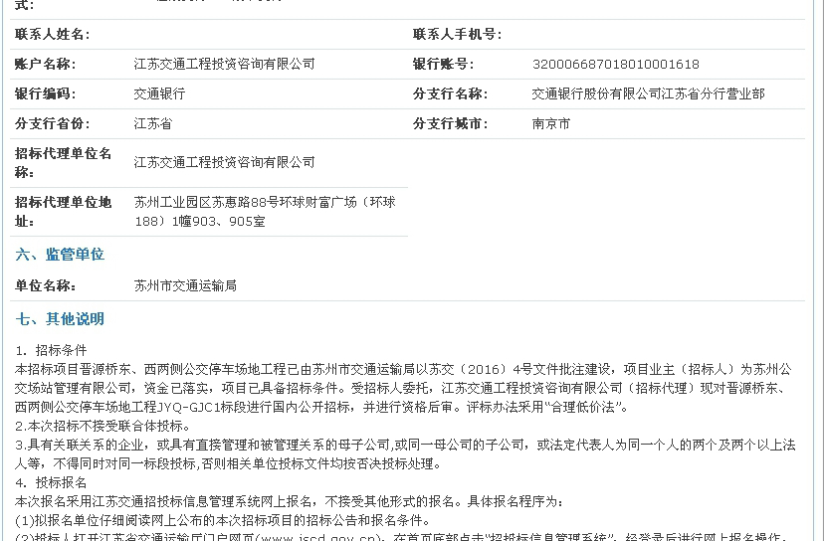Select the 交通银行 bank code value
This screenshot has width=824, height=541.
[160, 94]
